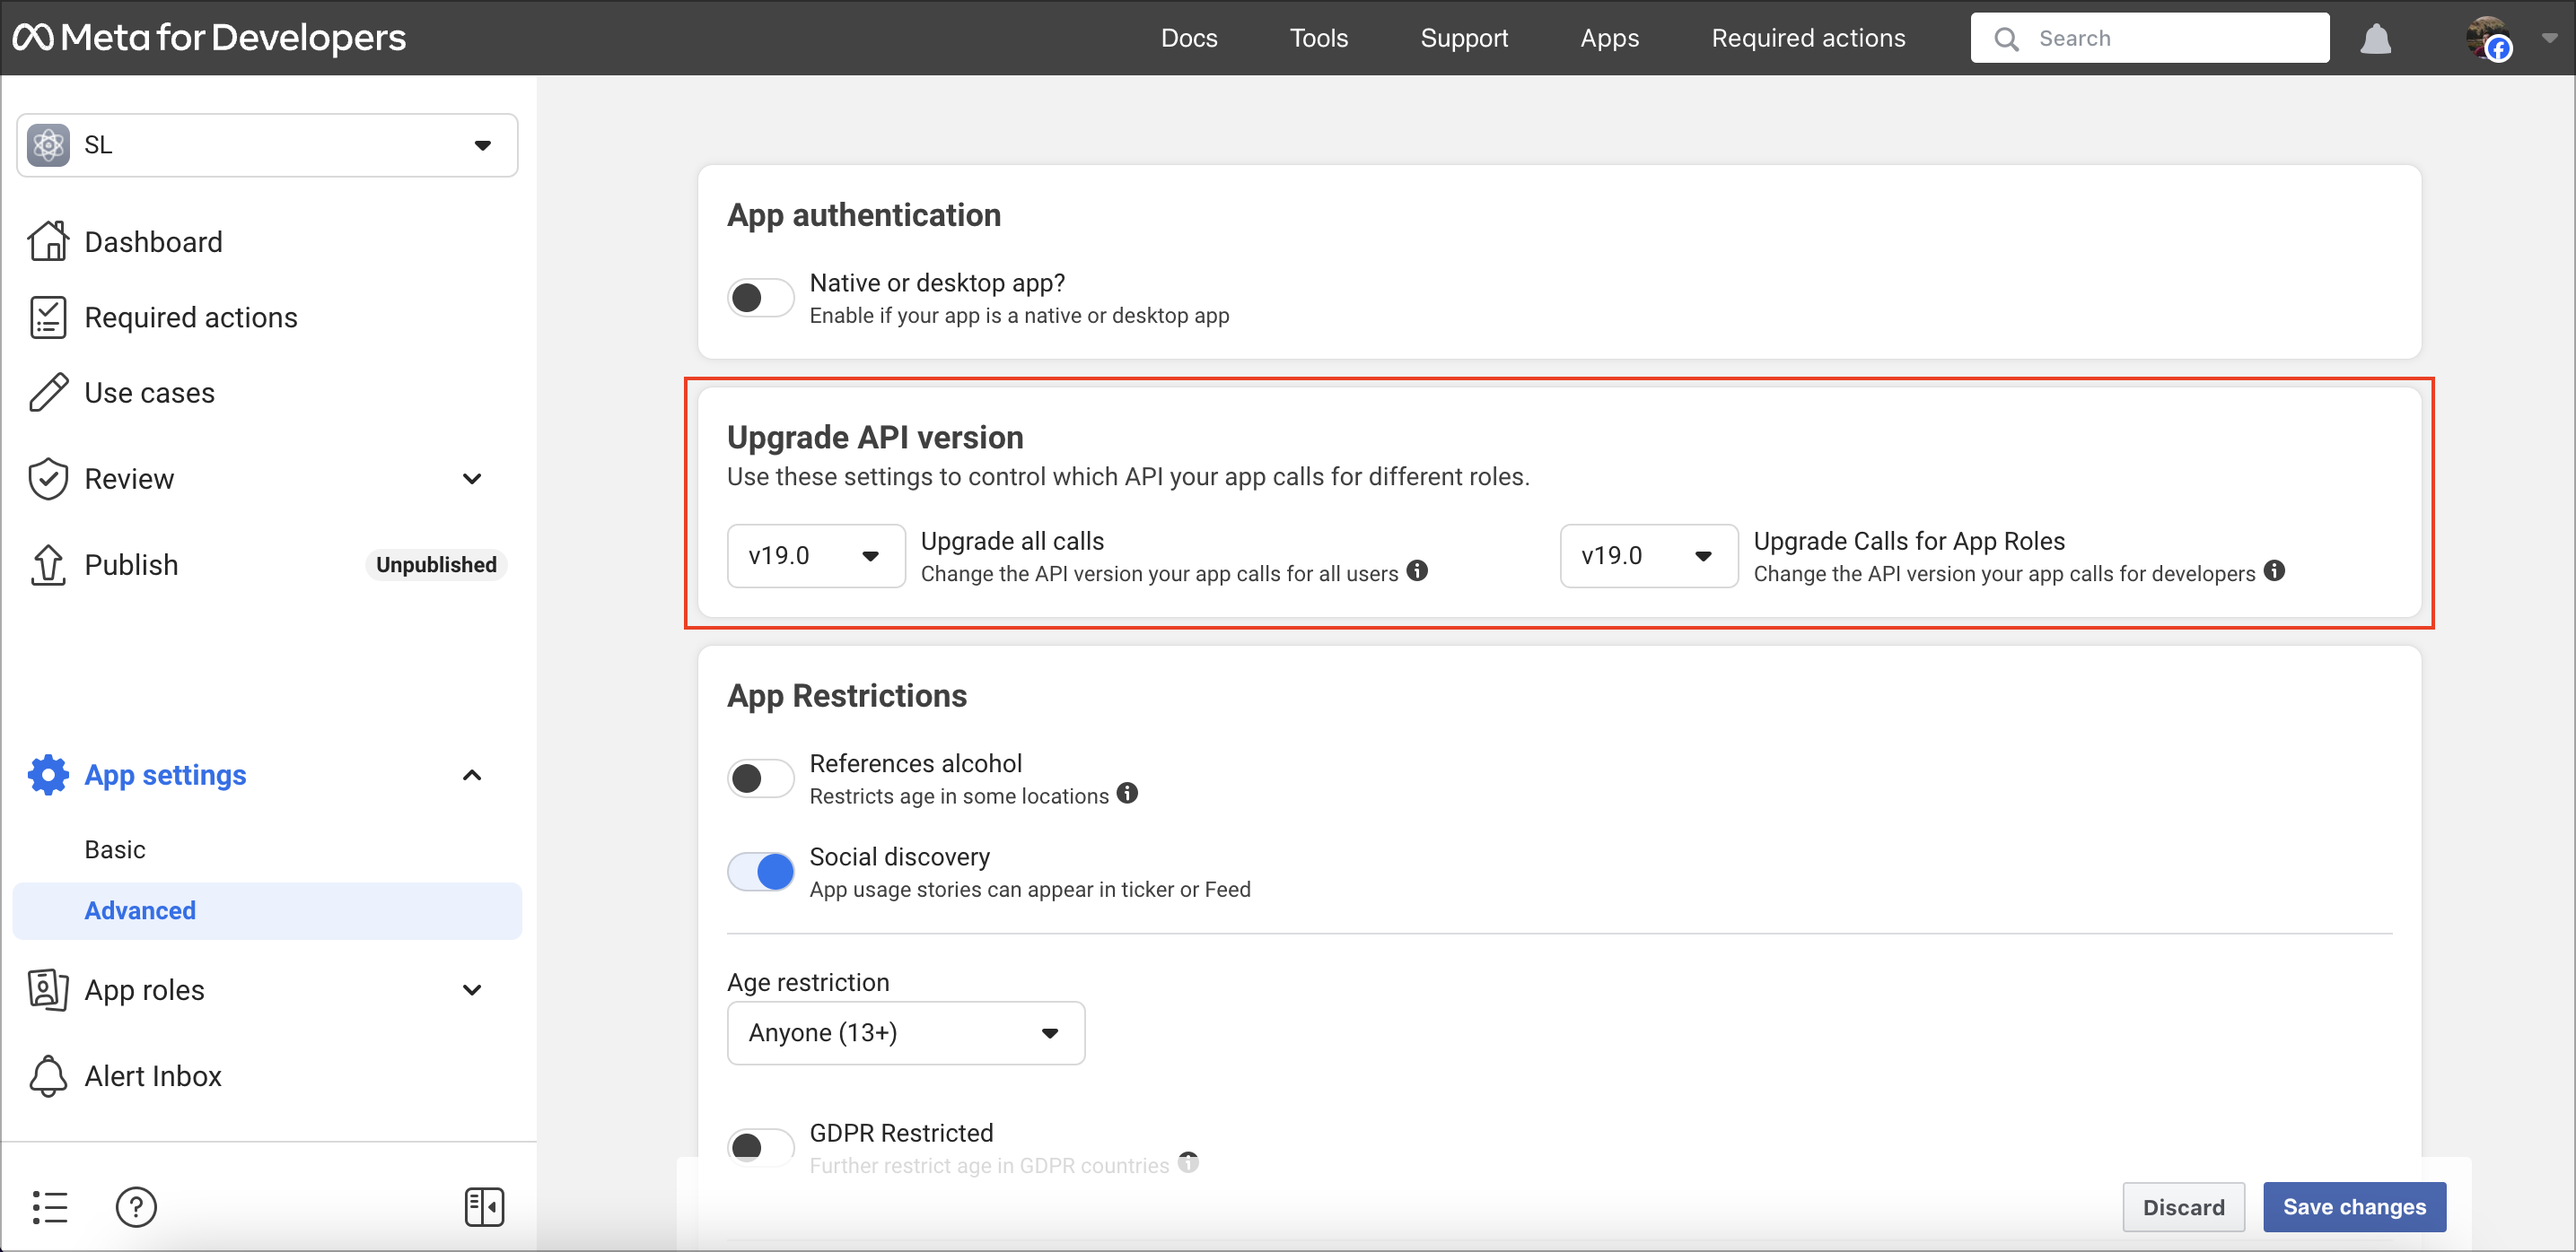This screenshot has height=1252, width=2576.
Task: Open the help question mark icon
Action: click(x=136, y=1206)
